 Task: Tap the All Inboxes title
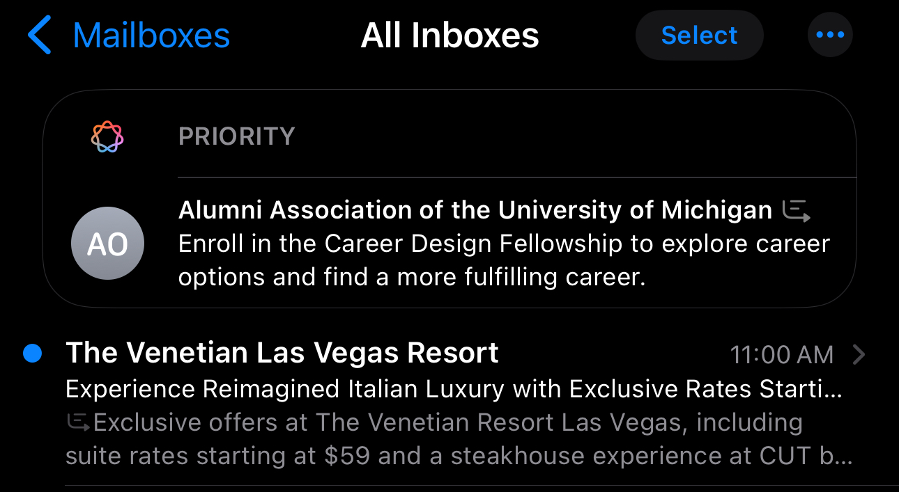click(449, 36)
